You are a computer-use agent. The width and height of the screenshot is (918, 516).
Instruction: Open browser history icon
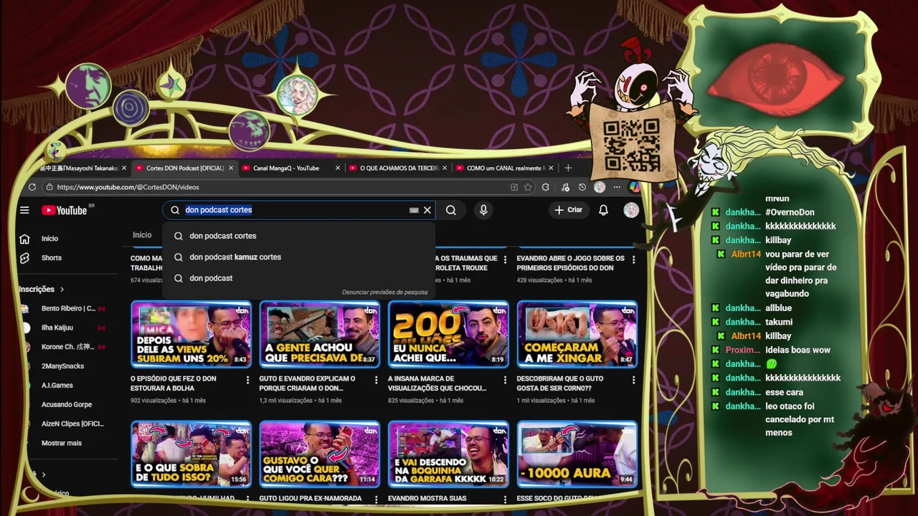(582, 187)
